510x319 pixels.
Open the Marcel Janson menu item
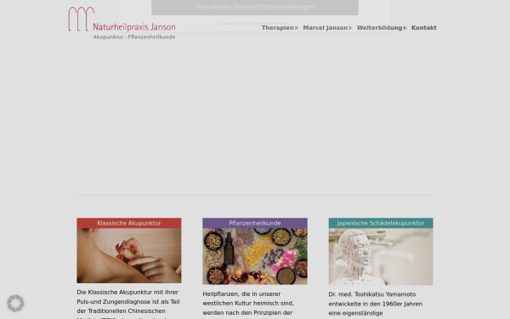326,28
